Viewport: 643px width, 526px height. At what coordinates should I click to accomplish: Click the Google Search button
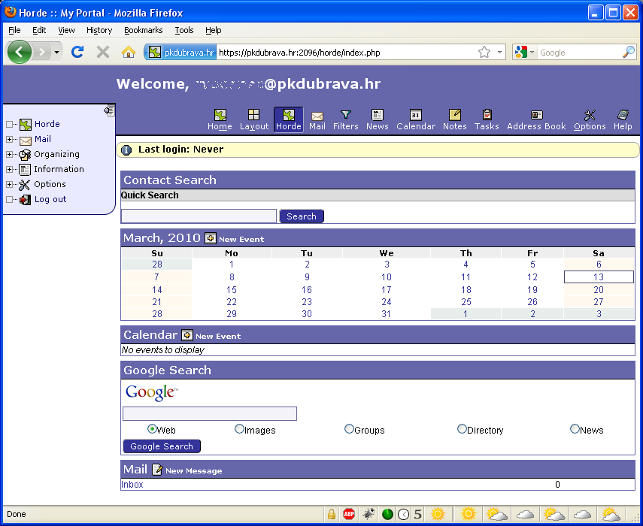(x=162, y=446)
